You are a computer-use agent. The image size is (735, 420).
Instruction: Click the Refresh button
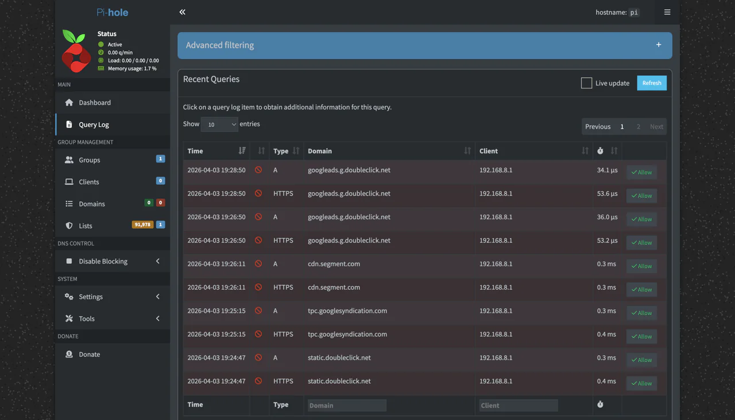coord(652,83)
